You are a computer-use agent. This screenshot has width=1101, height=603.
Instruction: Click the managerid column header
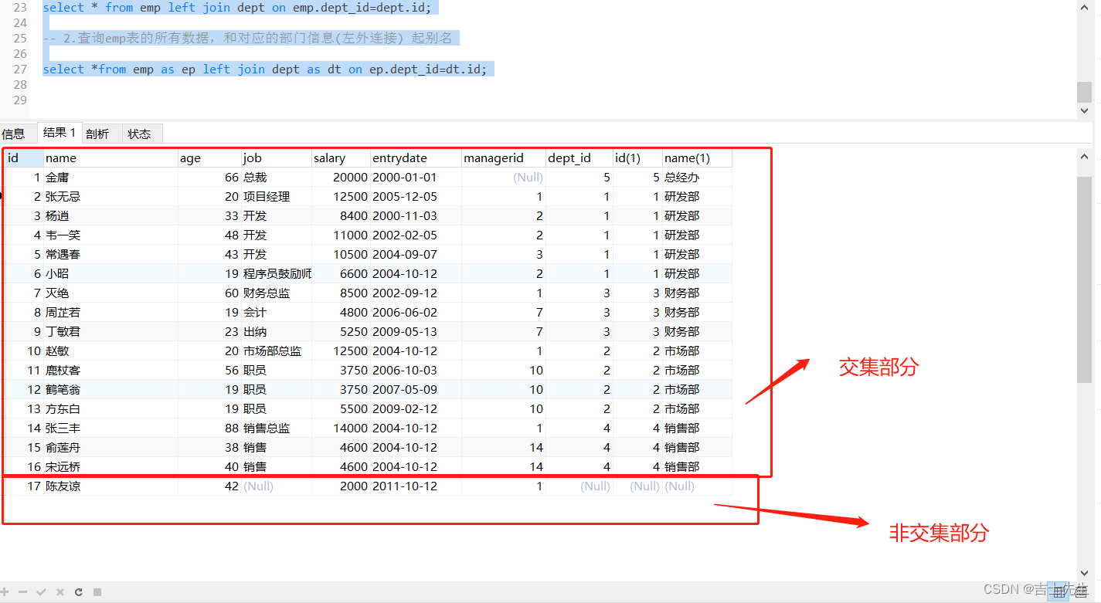point(504,158)
